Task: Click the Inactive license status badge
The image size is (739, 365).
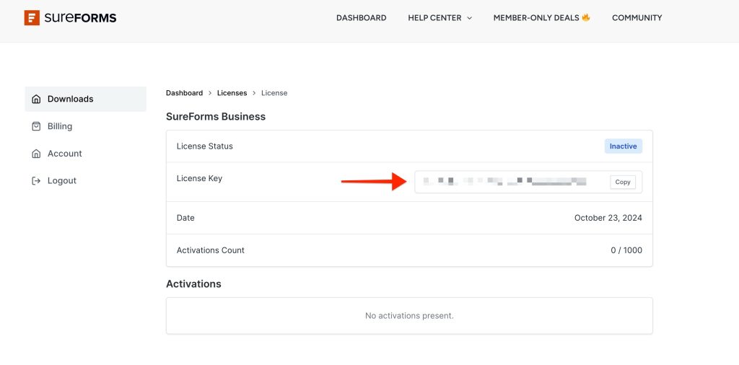Action: 623,146
